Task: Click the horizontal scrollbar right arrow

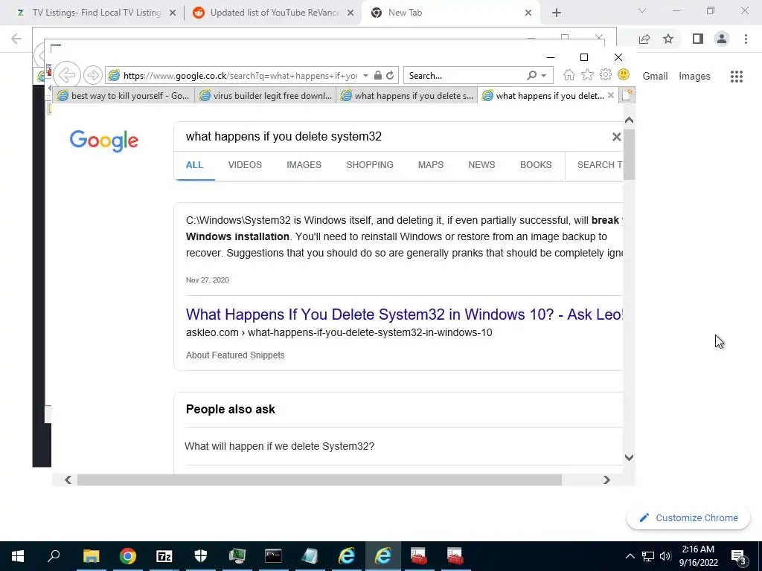Action: 606,480
